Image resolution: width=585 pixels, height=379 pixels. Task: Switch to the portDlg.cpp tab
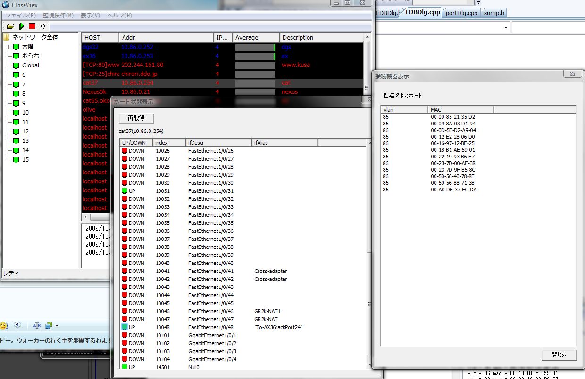(x=461, y=13)
